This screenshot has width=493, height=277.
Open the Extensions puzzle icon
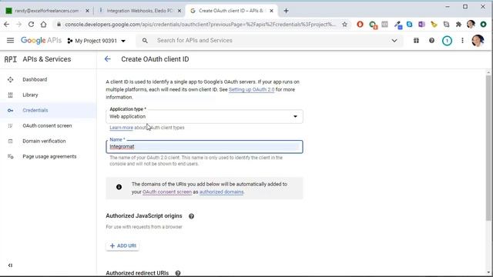pos(458,24)
